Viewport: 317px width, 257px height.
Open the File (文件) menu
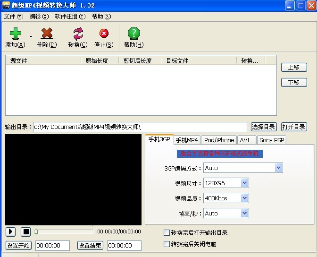coord(14,17)
